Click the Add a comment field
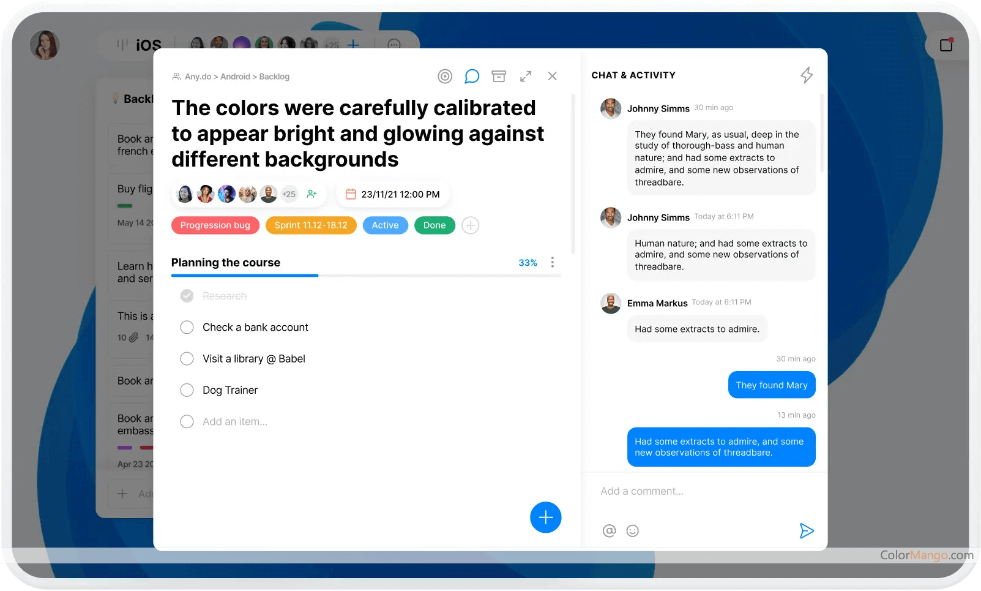 [642, 491]
